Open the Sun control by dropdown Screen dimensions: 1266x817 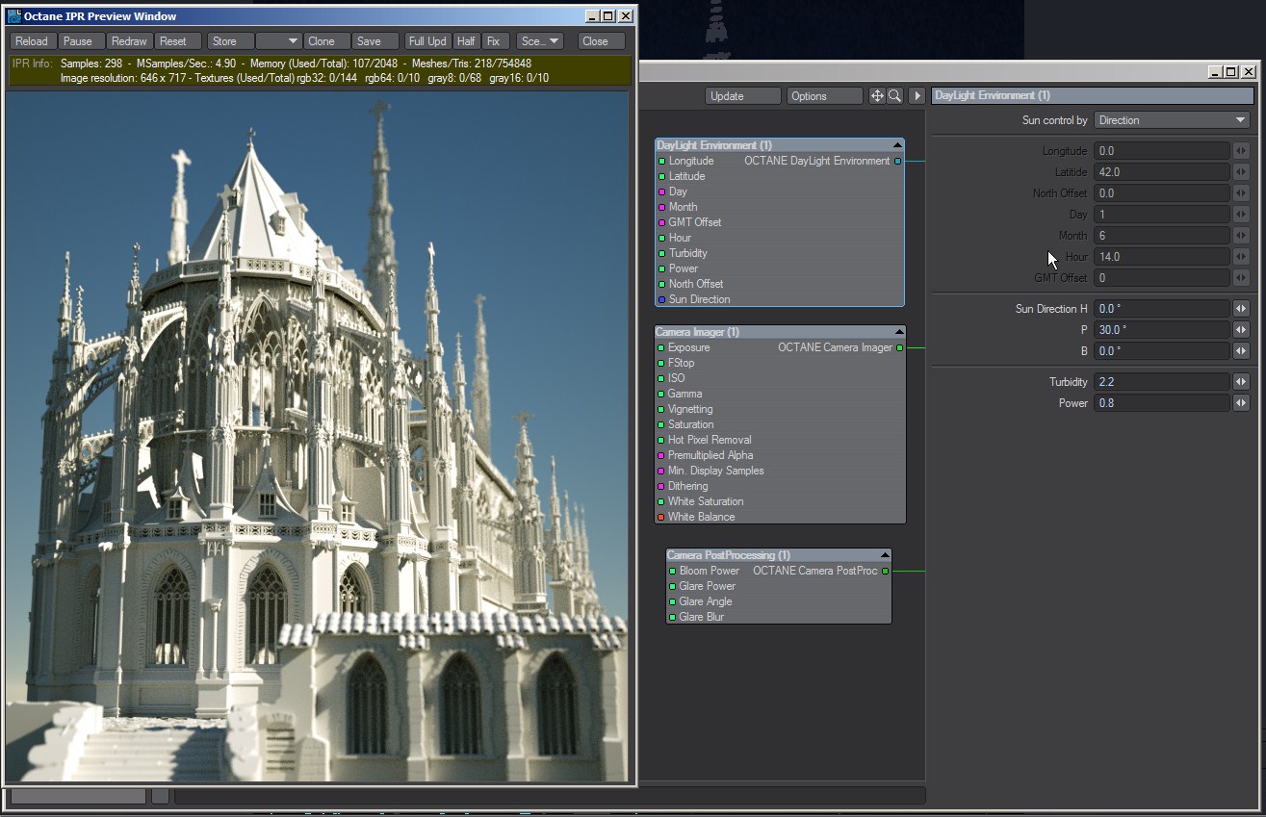[1172, 120]
